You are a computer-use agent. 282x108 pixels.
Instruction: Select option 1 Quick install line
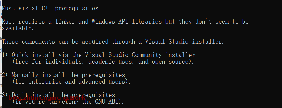pyautogui.click(x=98, y=55)
